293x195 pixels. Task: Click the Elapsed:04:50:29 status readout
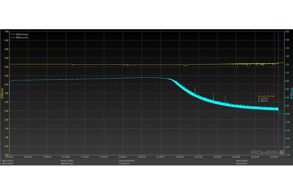pos(127,161)
